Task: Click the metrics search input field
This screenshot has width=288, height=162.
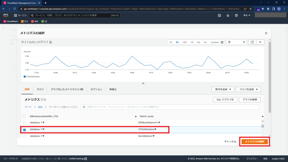Action: [x=169, y=107]
